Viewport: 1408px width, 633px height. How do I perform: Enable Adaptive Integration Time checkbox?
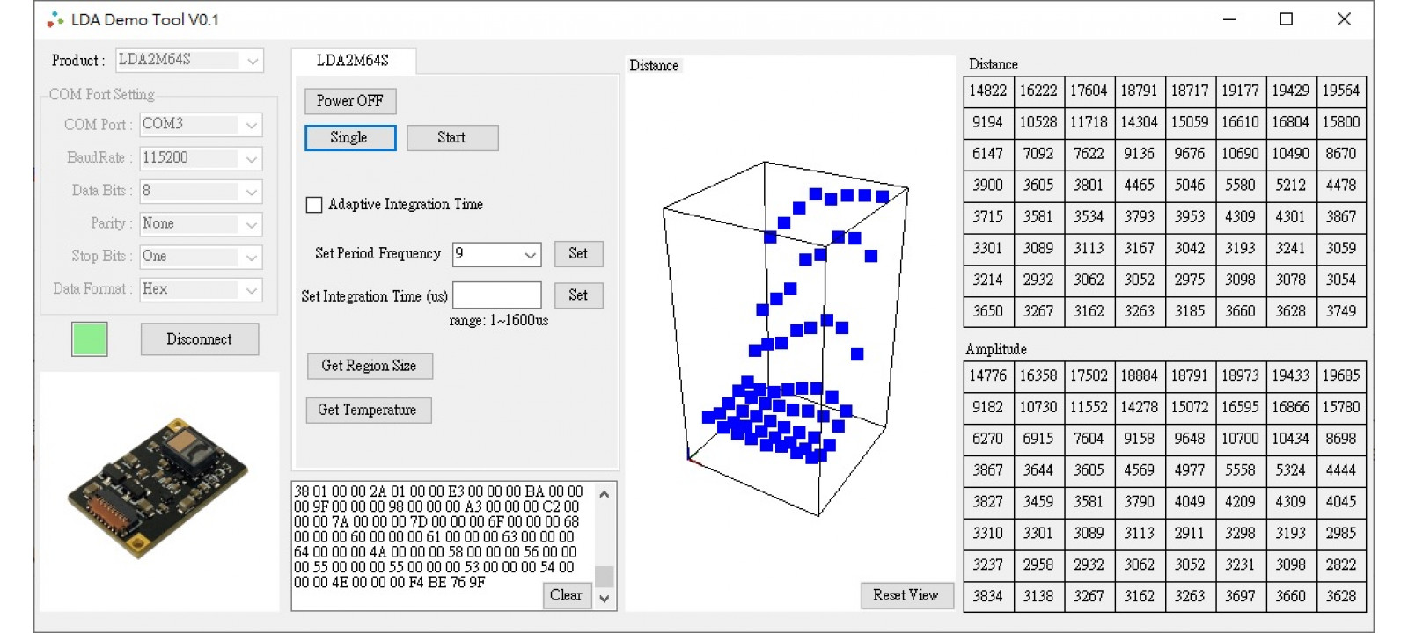314,205
